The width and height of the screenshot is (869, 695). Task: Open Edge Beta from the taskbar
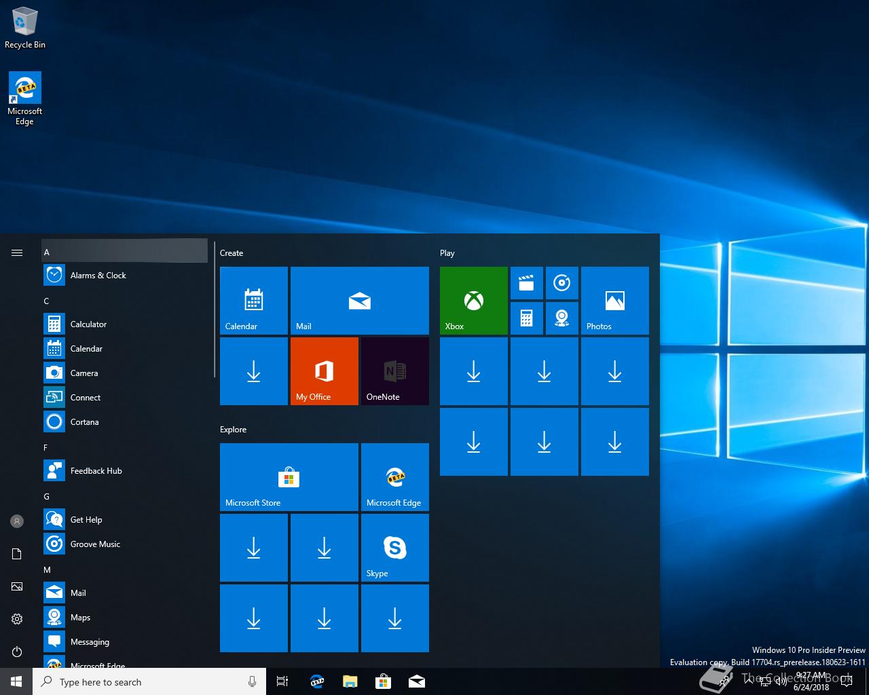tap(316, 681)
